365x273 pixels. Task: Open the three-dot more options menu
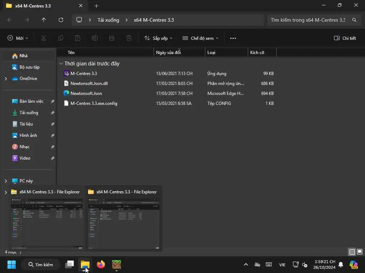pyautogui.click(x=233, y=38)
